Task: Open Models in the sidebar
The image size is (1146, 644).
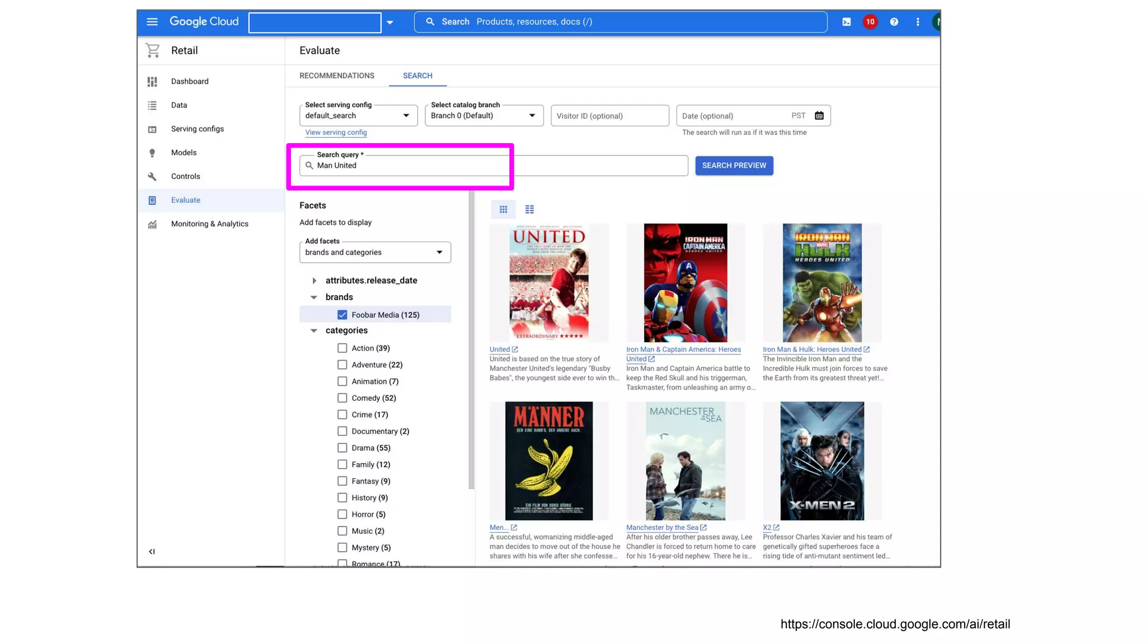Action: pos(184,153)
